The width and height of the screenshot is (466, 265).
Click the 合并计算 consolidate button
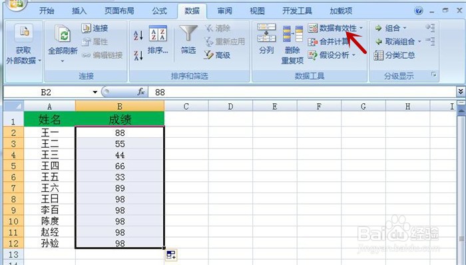328,41
